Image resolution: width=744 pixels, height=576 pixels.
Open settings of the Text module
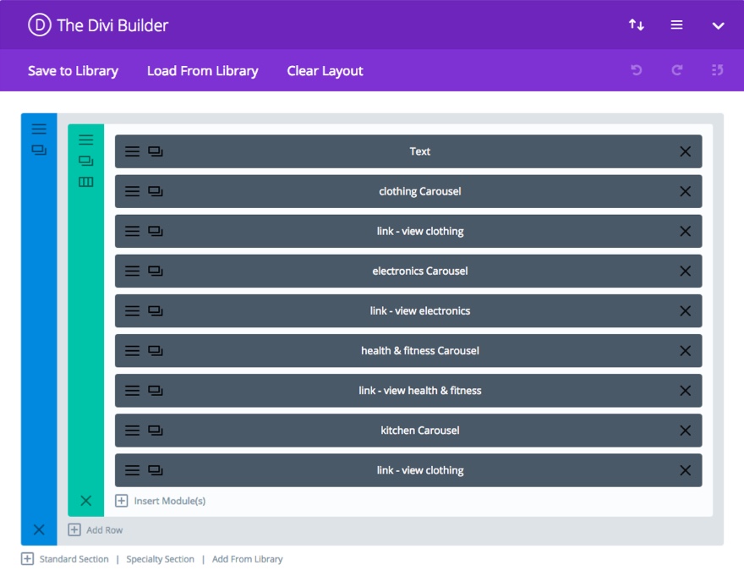pos(133,151)
